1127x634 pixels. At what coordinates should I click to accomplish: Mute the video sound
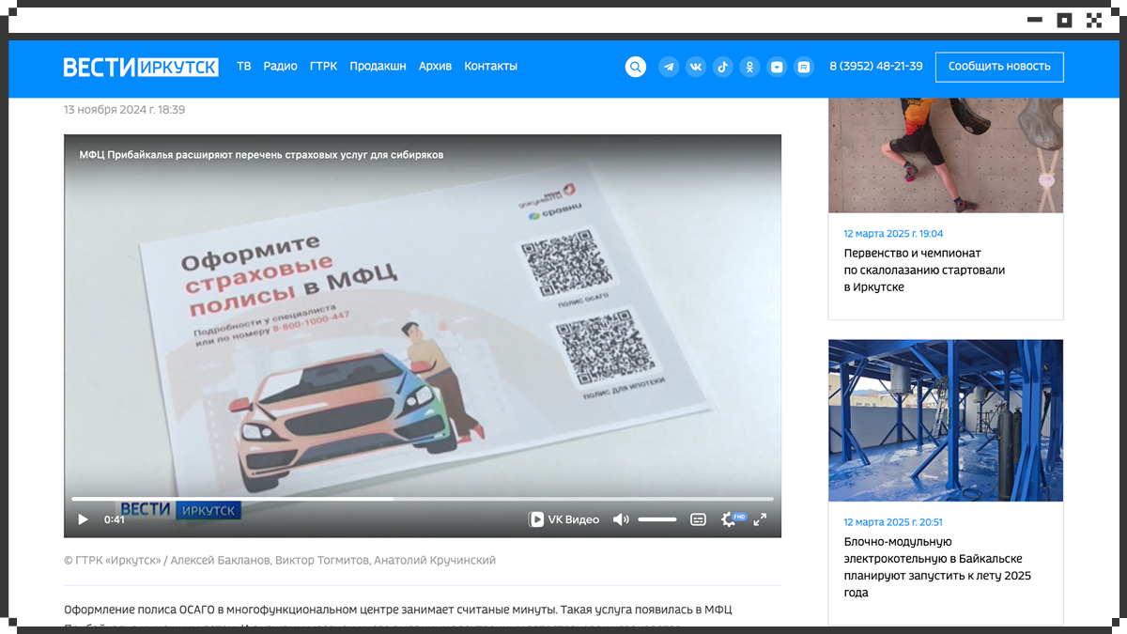pyautogui.click(x=621, y=519)
